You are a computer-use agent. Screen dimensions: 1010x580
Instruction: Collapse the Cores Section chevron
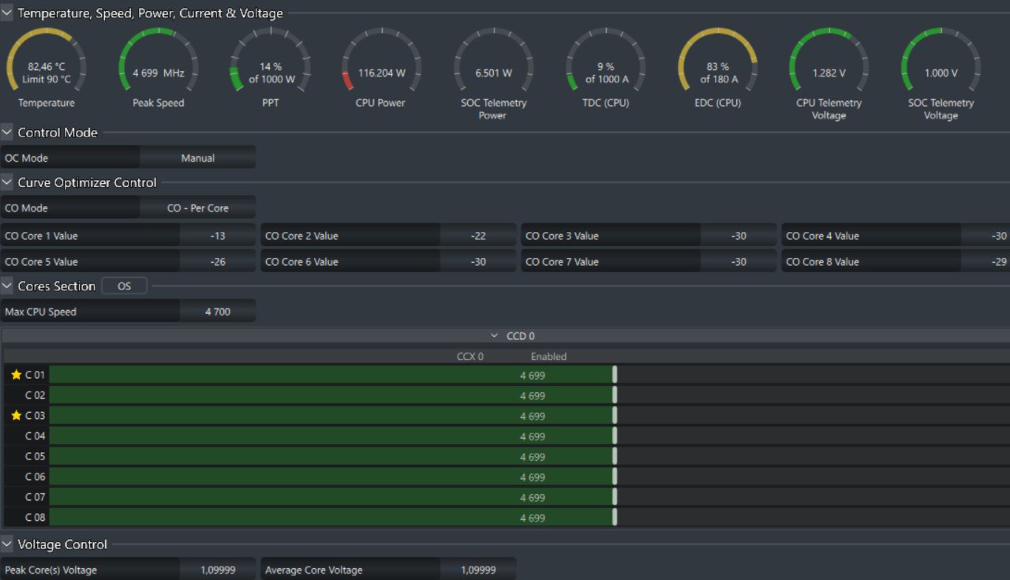tap(7, 286)
